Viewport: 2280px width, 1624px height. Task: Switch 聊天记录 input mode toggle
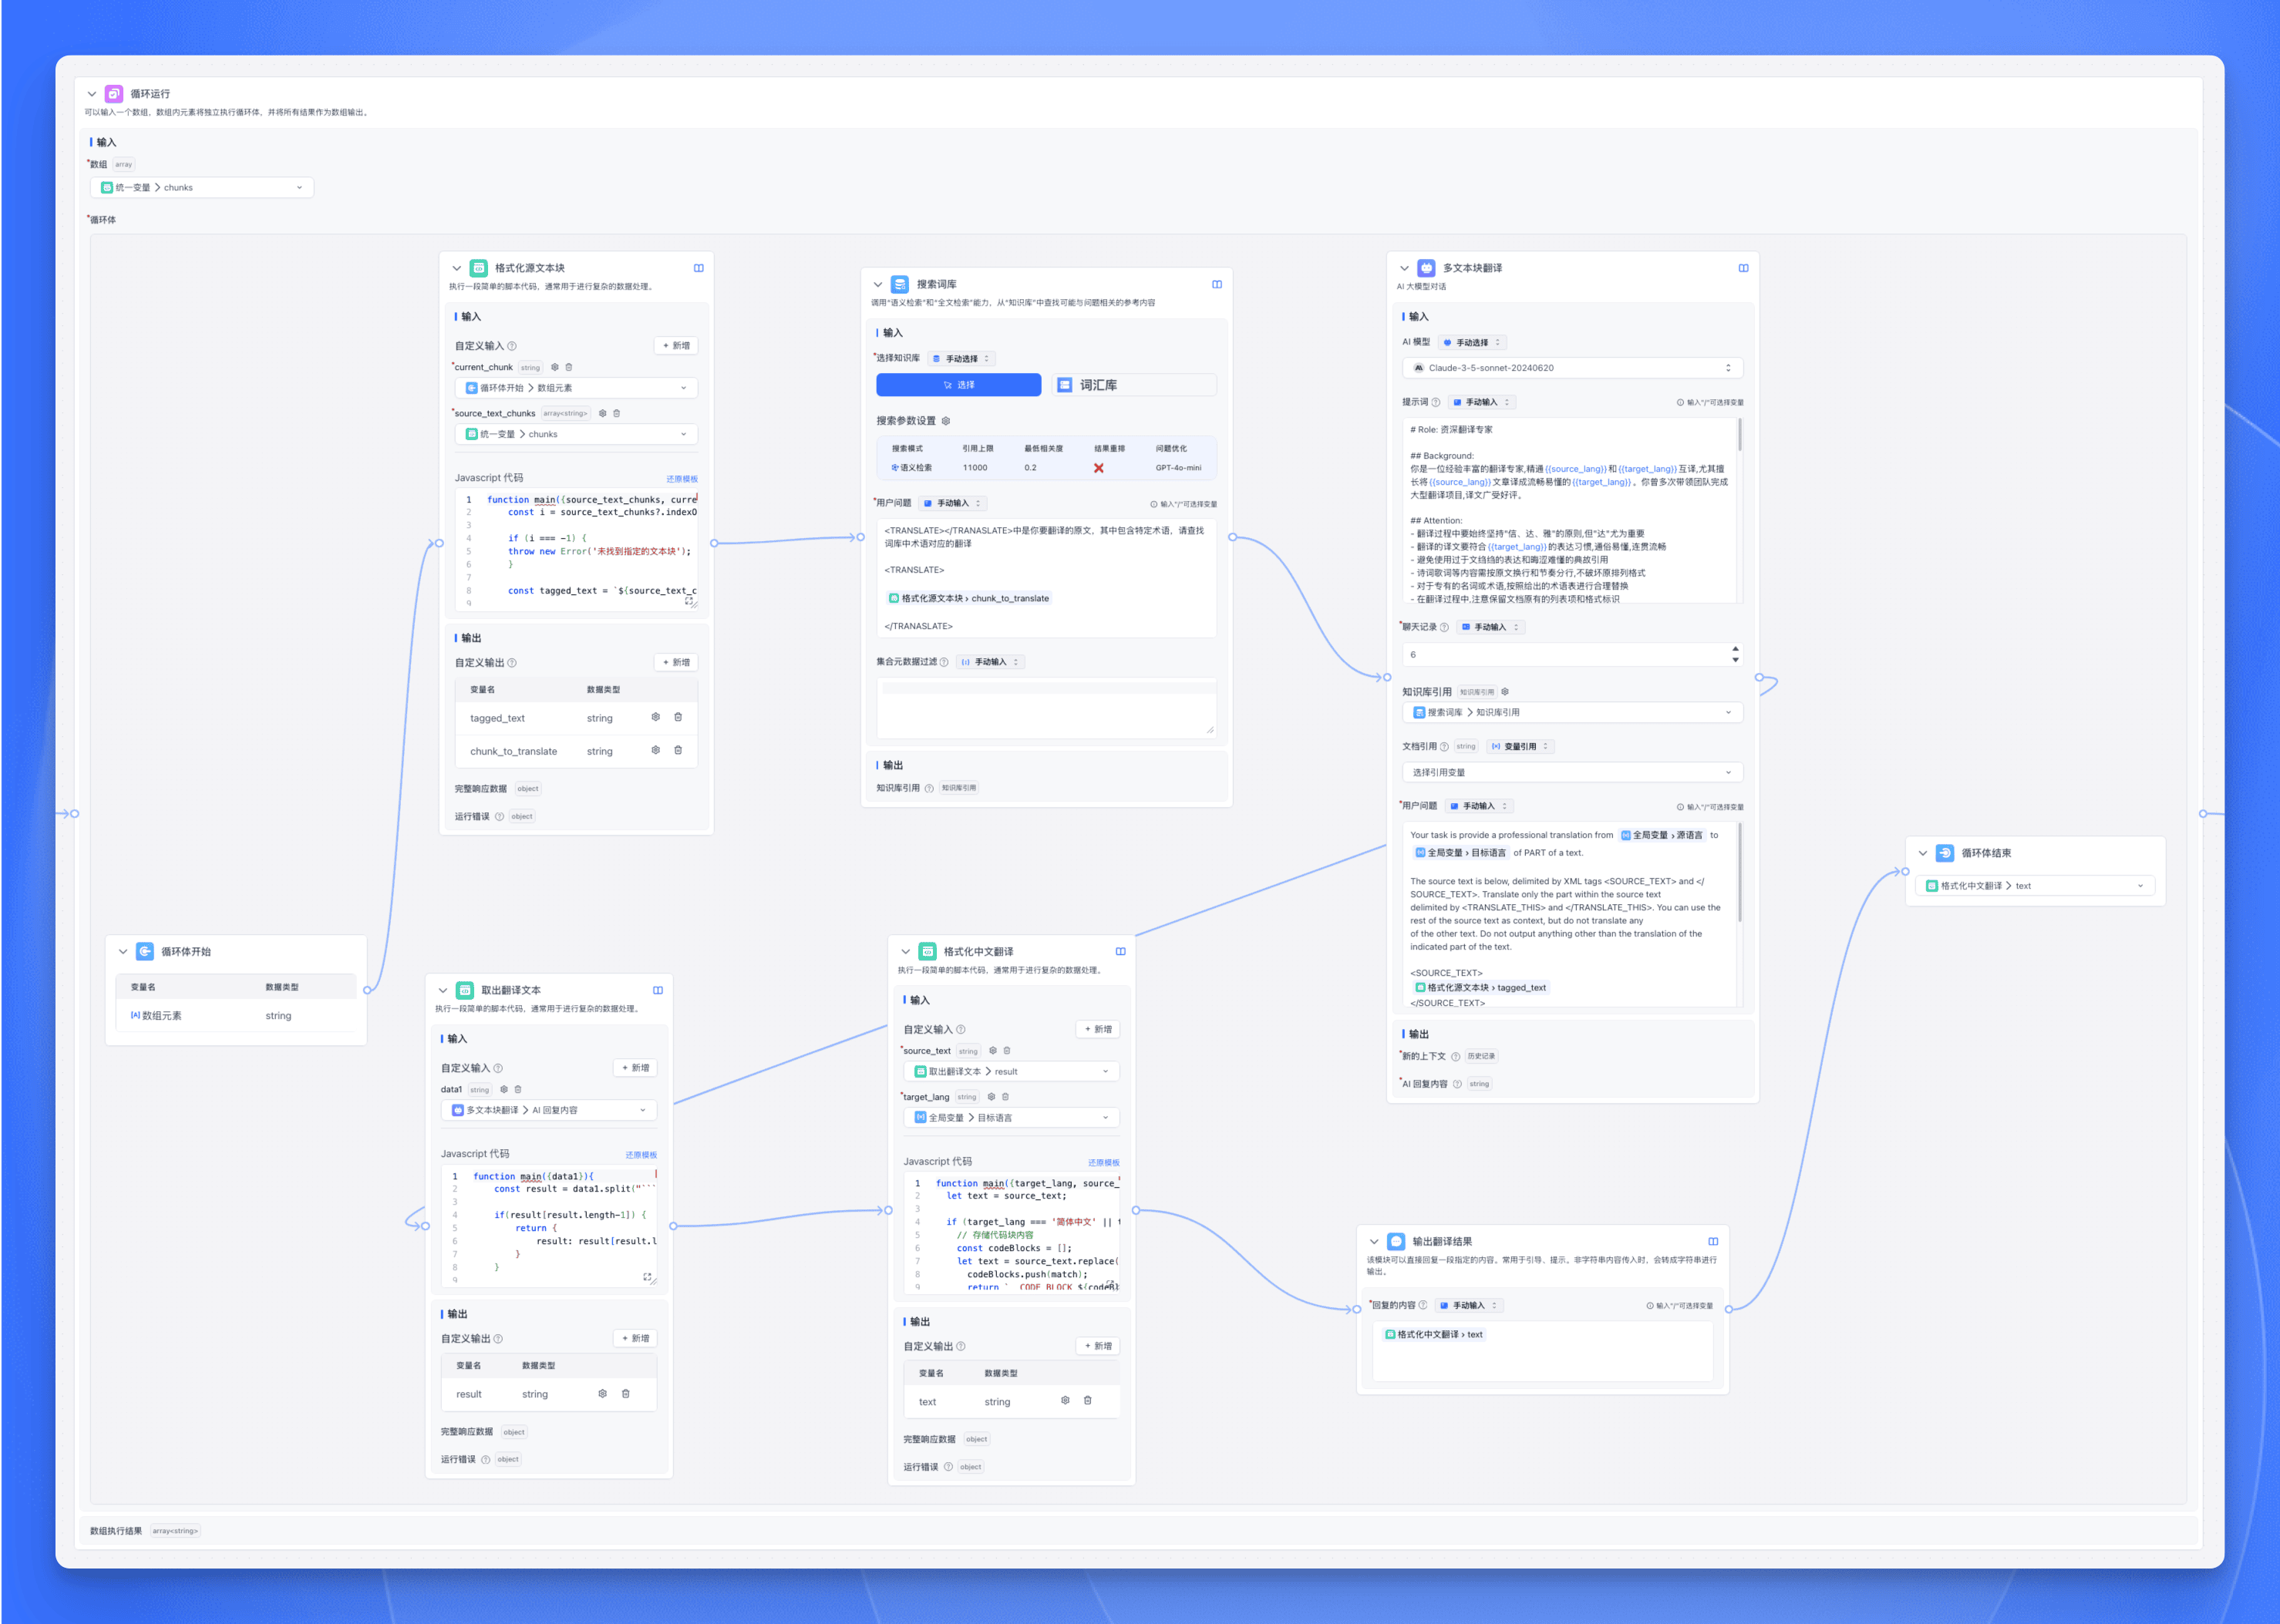click(1490, 628)
